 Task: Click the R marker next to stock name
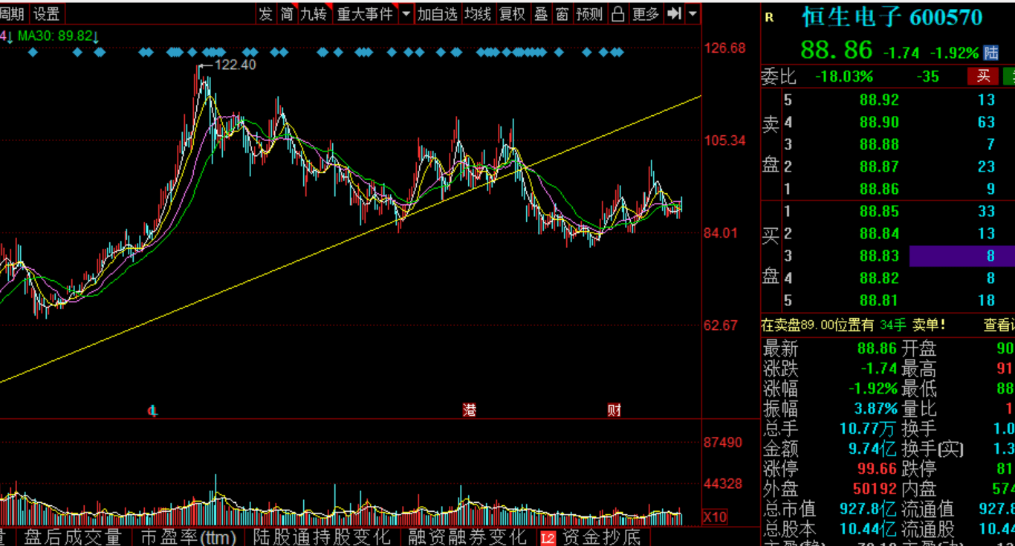[x=769, y=18]
